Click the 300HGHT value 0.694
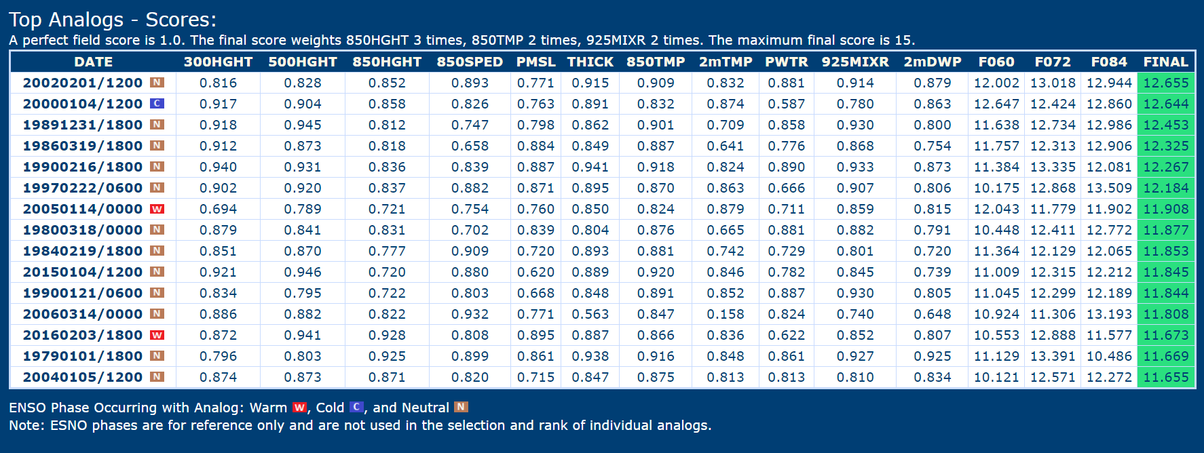 coord(219,209)
